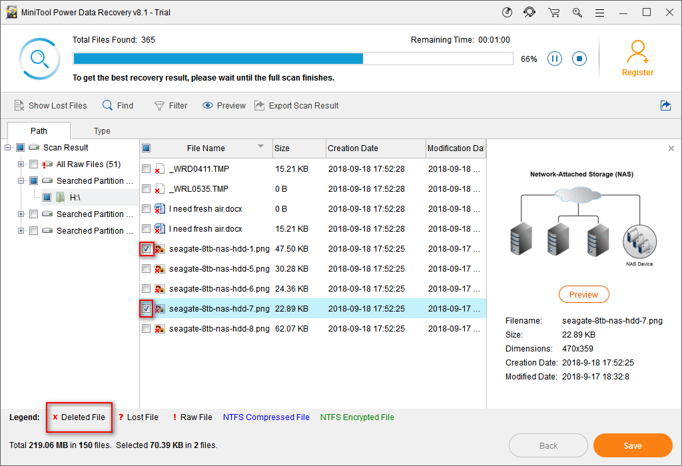Image resolution: width=682 pixels, height=466 pixels.
Task: Select the second 'I need fresh air.docx' row
Action: point(313,228)
